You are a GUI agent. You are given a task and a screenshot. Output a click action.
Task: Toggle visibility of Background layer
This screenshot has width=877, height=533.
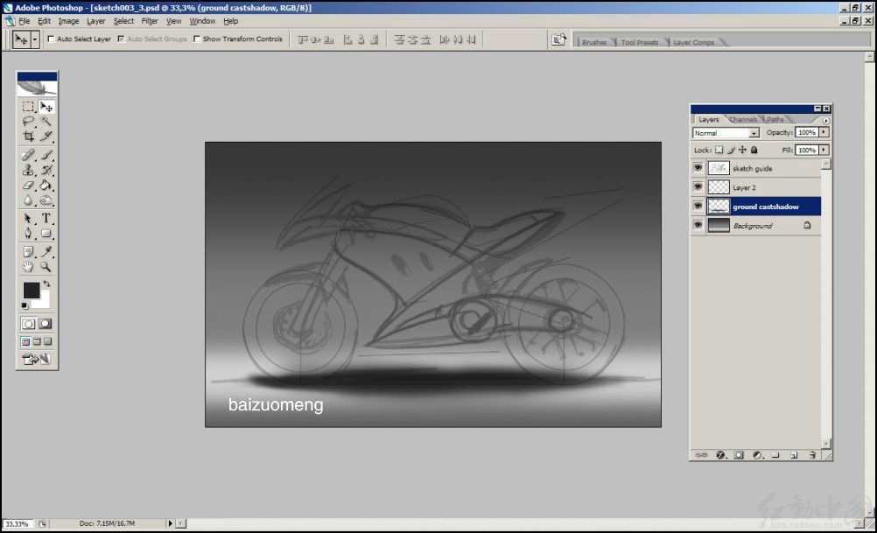coord(698,225)
